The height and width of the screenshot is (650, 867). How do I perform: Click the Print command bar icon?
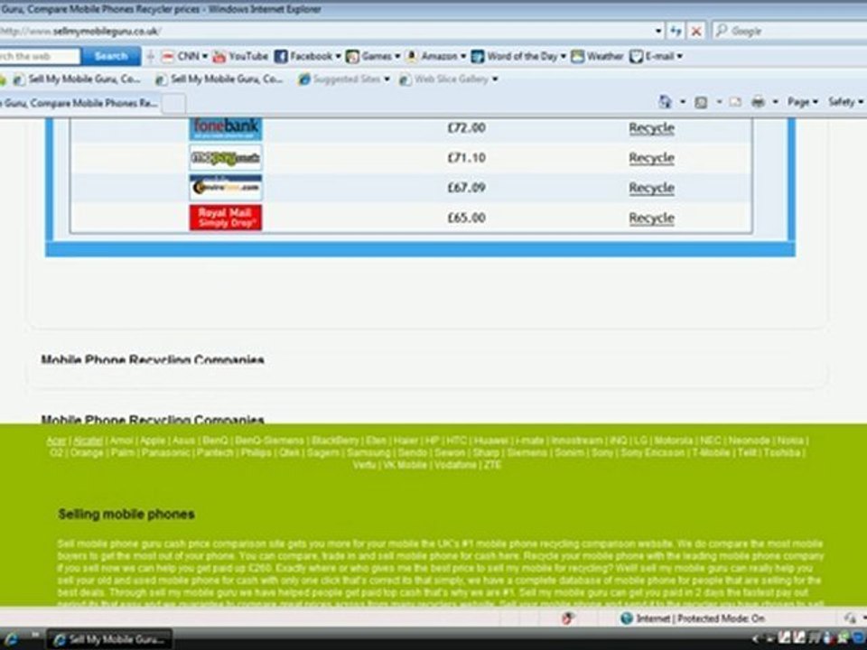coord(758,102)
